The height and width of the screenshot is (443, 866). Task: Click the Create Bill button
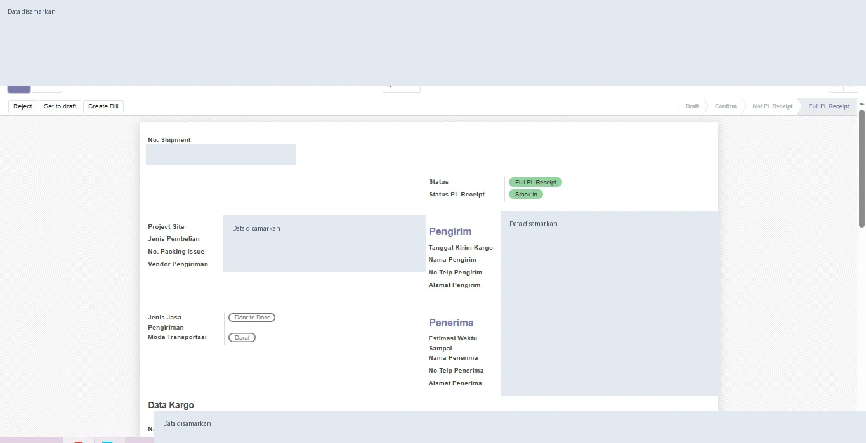(103, 106)
